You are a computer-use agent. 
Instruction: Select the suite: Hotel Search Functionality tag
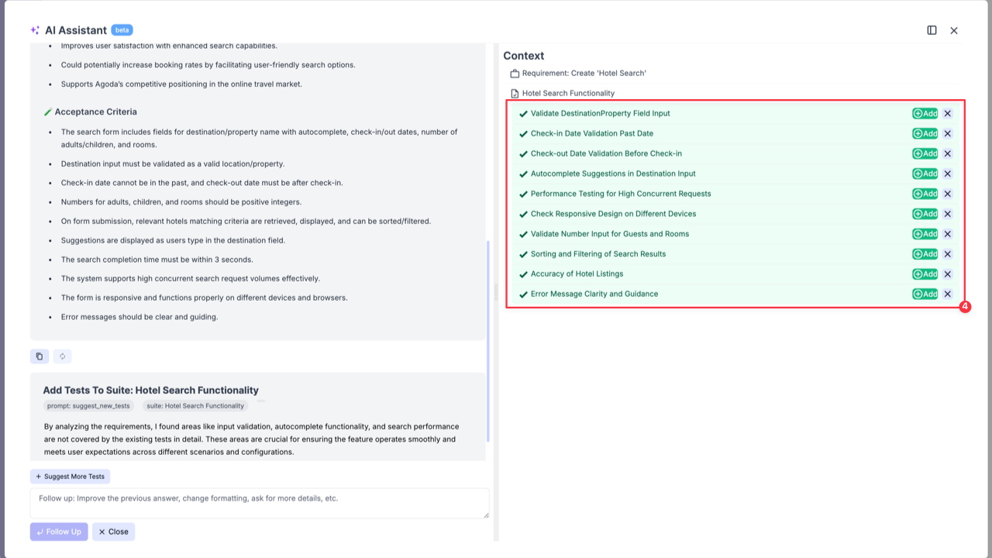pyautogui.click(x=195, y=405)
